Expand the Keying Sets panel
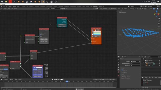This screenshot has width=161, height=90. coord(124,72)
